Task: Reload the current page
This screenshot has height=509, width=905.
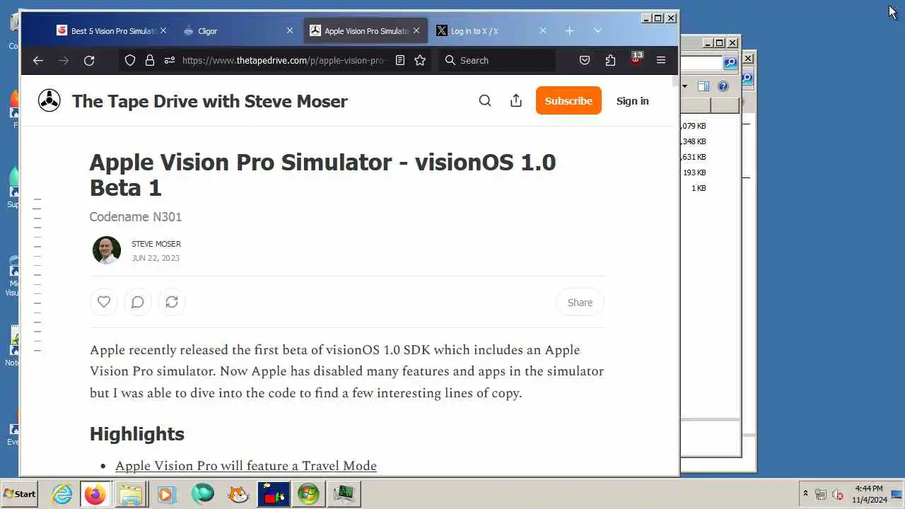Action: pyautogui.click(x=89, y=61)
